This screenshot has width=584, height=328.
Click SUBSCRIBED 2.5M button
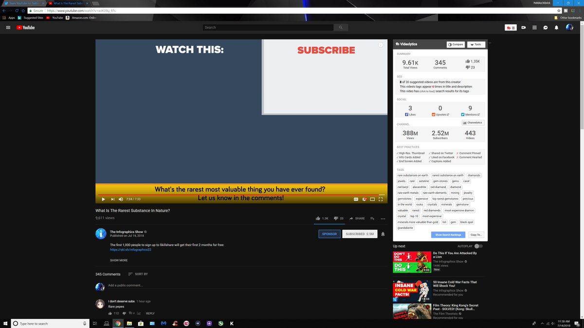click(360, 234)
